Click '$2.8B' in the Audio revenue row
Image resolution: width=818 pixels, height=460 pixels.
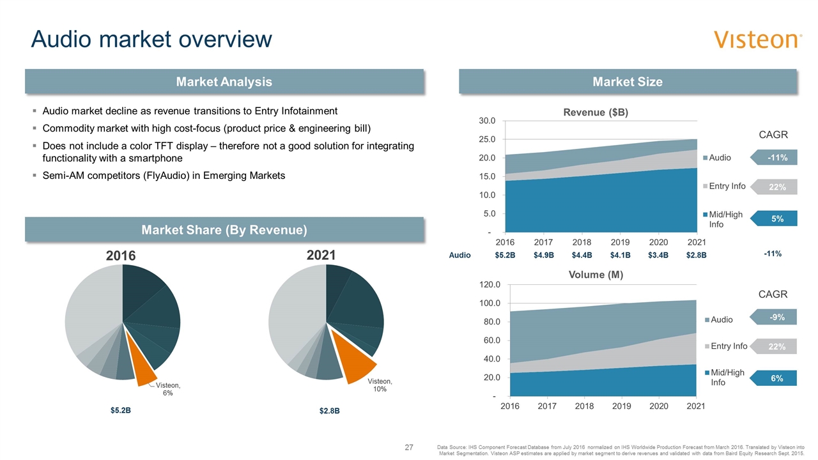[697, 255]
